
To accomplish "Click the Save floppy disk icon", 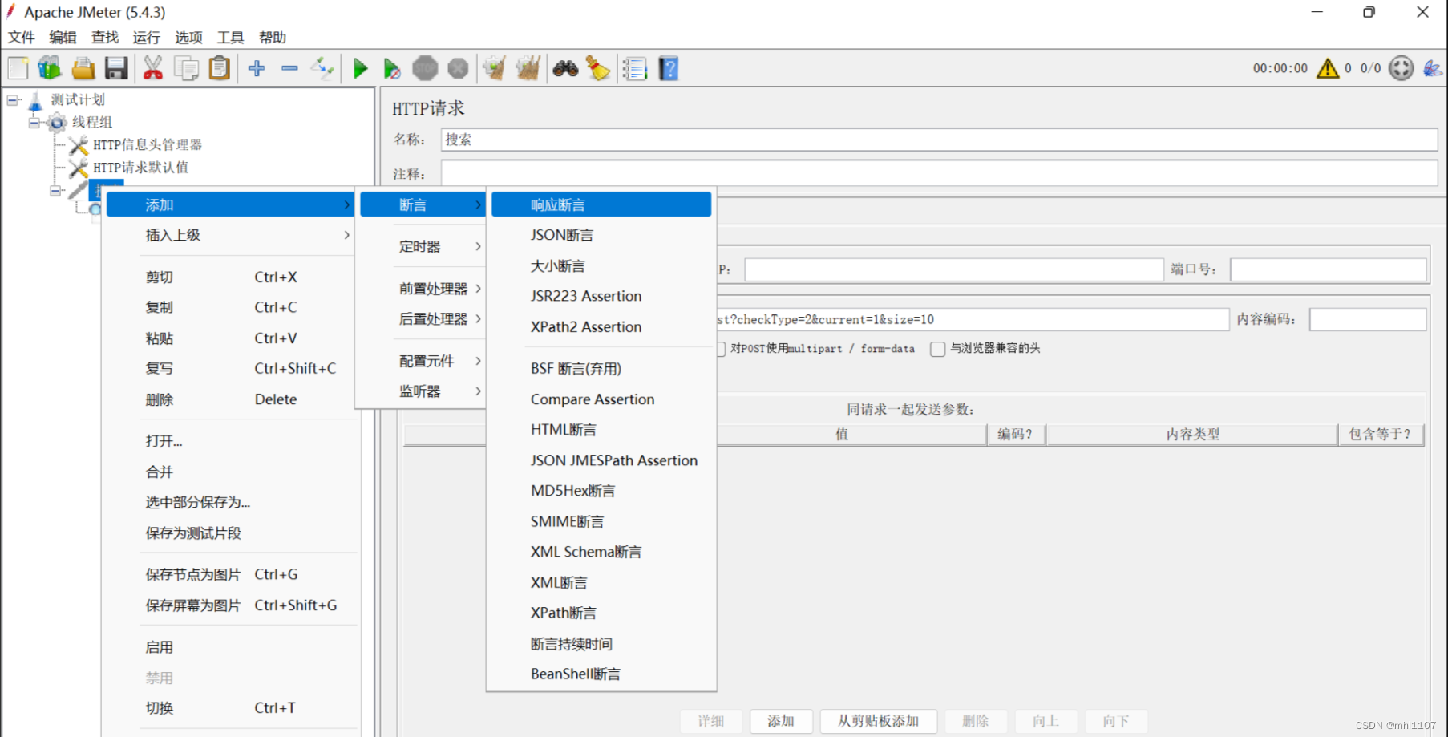I will click(x=116, y=68).
